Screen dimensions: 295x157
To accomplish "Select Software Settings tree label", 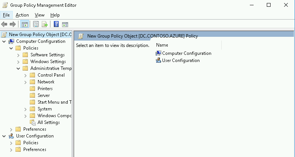I will pyautogui.click(x=47, y=55).
